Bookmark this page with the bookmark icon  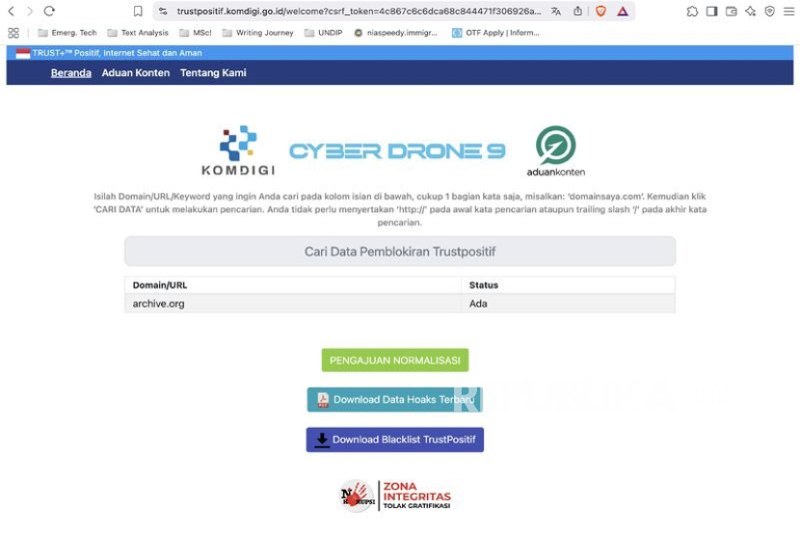point(138,11)
